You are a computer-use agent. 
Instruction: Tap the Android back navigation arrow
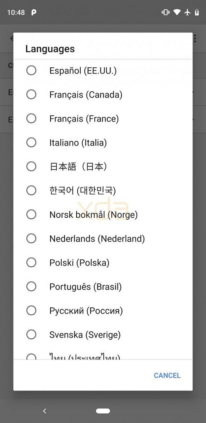pyautogui.click(x=45, y=411)
